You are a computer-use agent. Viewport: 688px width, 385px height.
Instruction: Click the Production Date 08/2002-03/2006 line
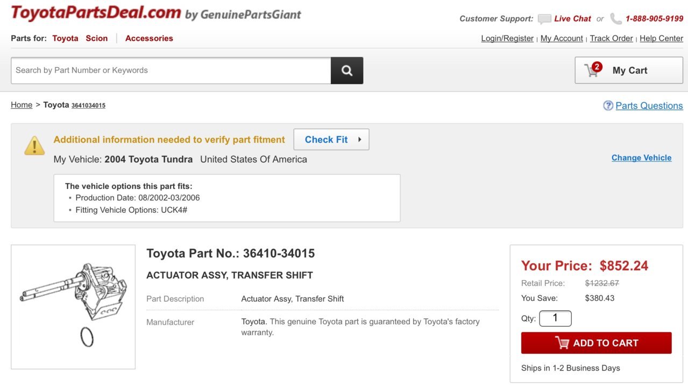point(138,198)
